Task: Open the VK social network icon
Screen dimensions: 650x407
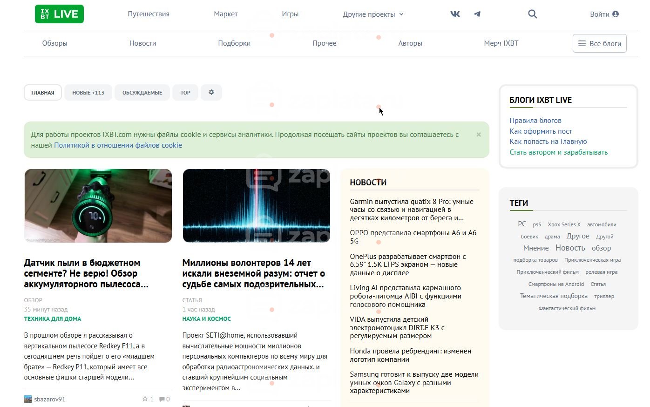Action: tap(455, 14)
